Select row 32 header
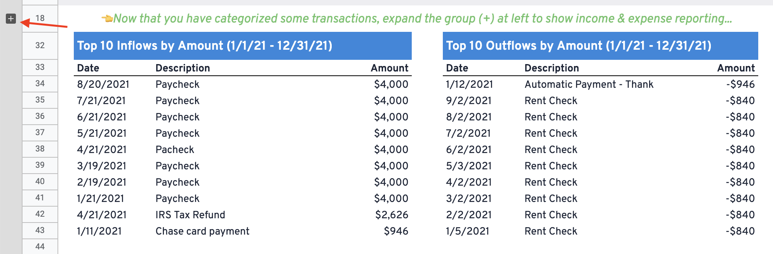The height and width of the screenshot is (254, 773). (x=40, y=45)
